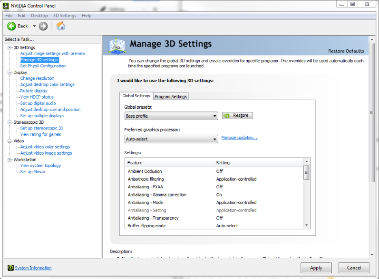This screenshot has width=379, height=279.
Task: Open Set up digital audio
Action: 38,103
